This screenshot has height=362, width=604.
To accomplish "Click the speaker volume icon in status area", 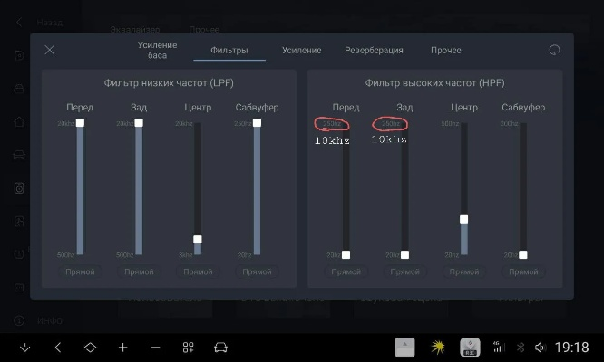I will click(x=541, y=348).
